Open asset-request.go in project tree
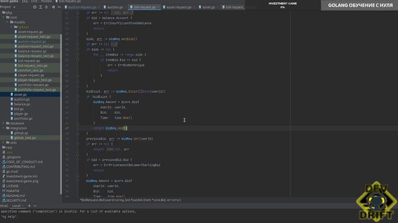Screen dimensions: 398x223 pos(30,32)
